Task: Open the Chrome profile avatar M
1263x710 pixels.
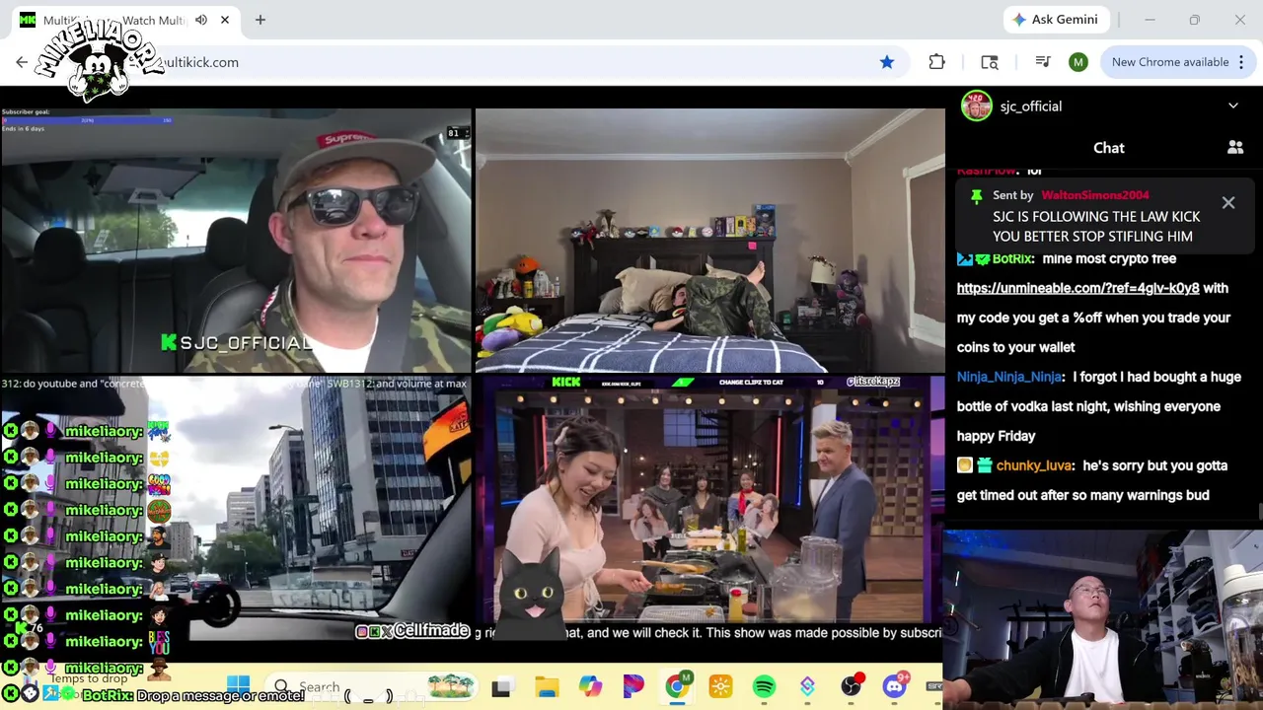Action: coord(1077,62)
